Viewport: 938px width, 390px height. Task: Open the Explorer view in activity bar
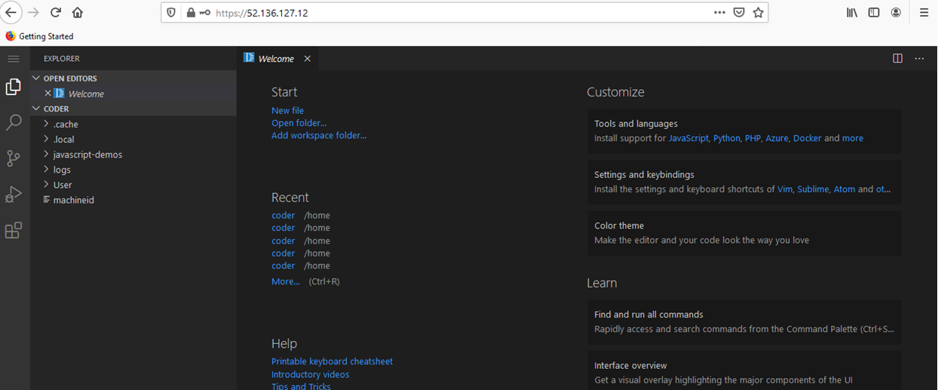click(13, 88)
